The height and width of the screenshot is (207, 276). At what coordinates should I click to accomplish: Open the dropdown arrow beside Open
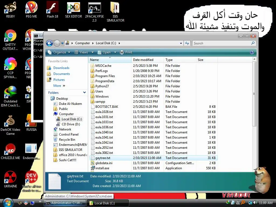[x=115, y=52]
